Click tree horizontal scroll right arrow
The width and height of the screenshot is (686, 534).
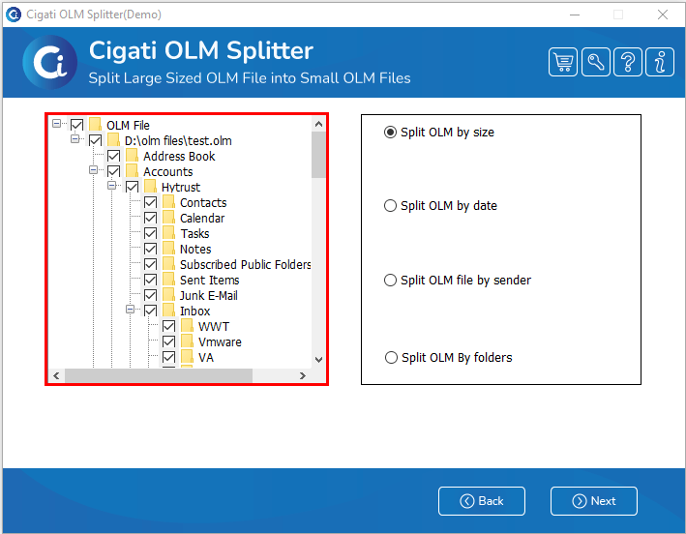pyautogui.click(x=302, y=375)
